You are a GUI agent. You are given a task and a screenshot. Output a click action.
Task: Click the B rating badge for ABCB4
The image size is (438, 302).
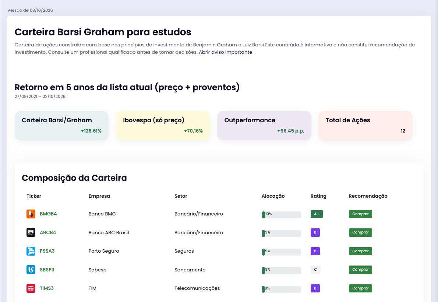tap(315, 232)
